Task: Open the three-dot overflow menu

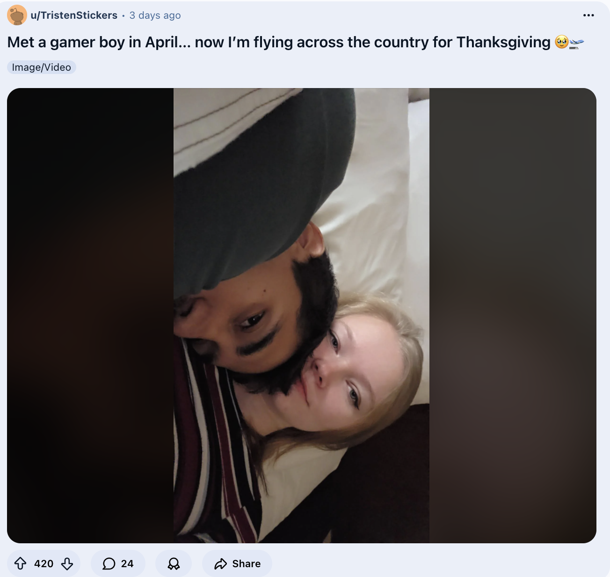Action: click(x=588, y=15)
